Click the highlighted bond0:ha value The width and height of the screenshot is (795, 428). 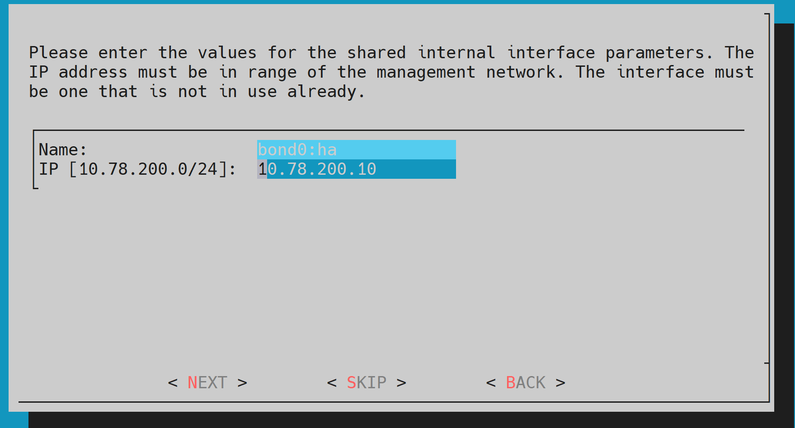(x=297, y=149)
